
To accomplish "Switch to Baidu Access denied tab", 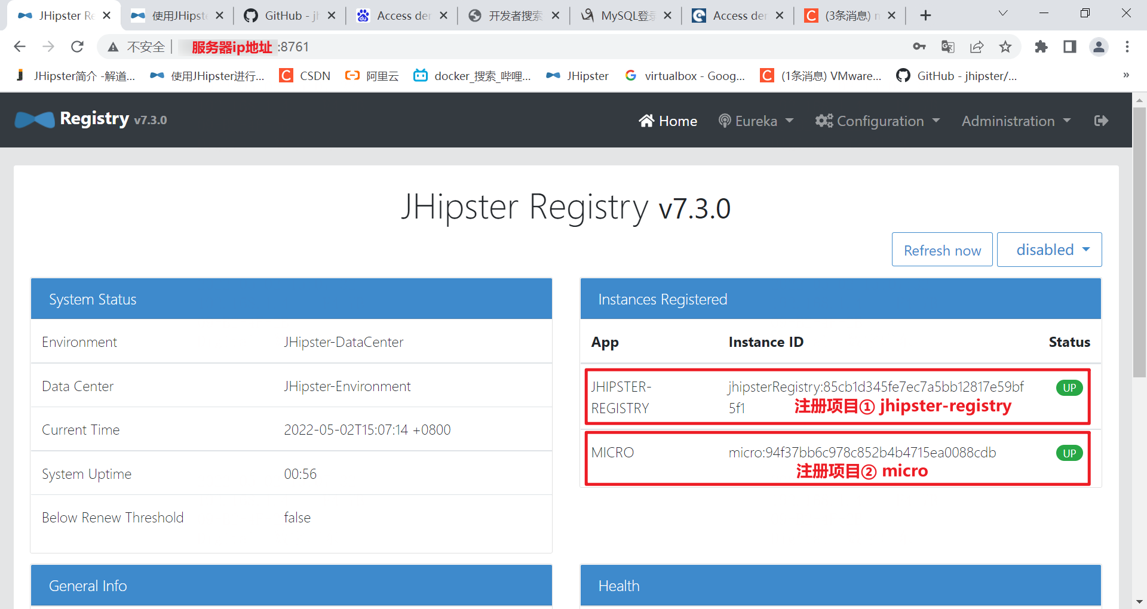I will tap(401, 16).
